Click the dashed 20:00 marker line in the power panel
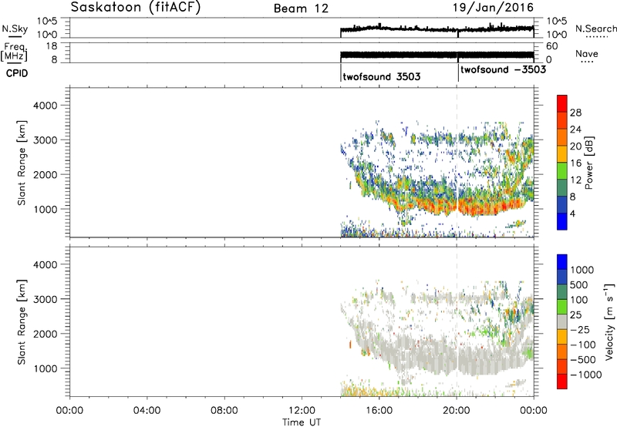This screenshot has height=427, width=617. [457, 163]
